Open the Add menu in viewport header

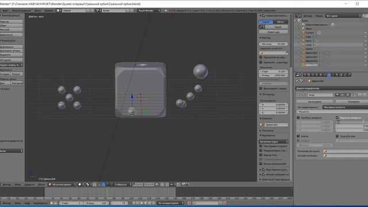(x=29, y=185)
